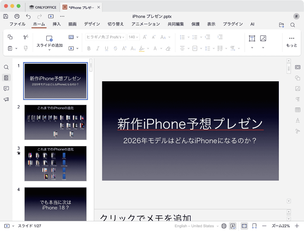Open language selector English – United States
The width and height of the screenshot is (304, 231).
click(196, 226)
